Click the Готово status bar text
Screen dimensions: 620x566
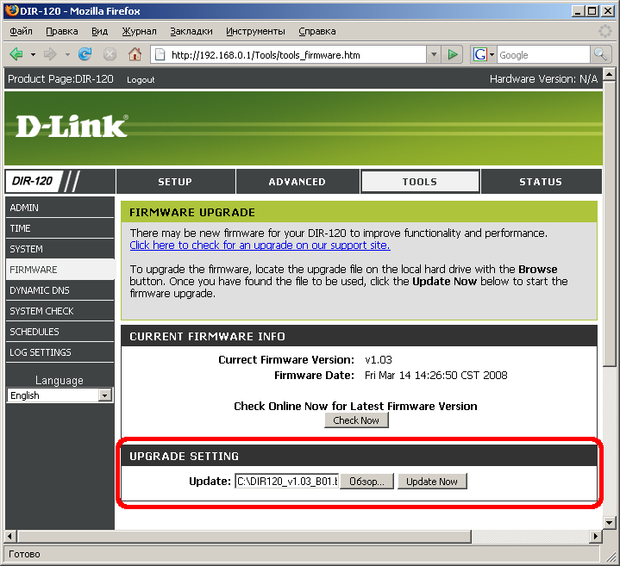pos(24,554)
